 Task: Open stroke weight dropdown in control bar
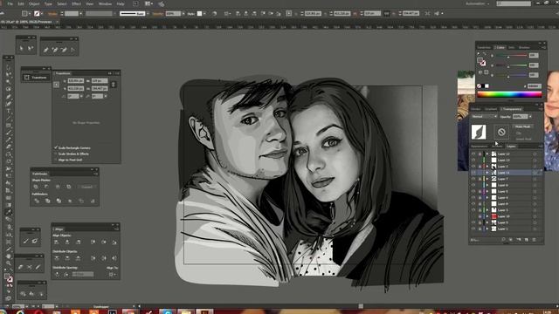pyautogui.click(x=81, y=14)
